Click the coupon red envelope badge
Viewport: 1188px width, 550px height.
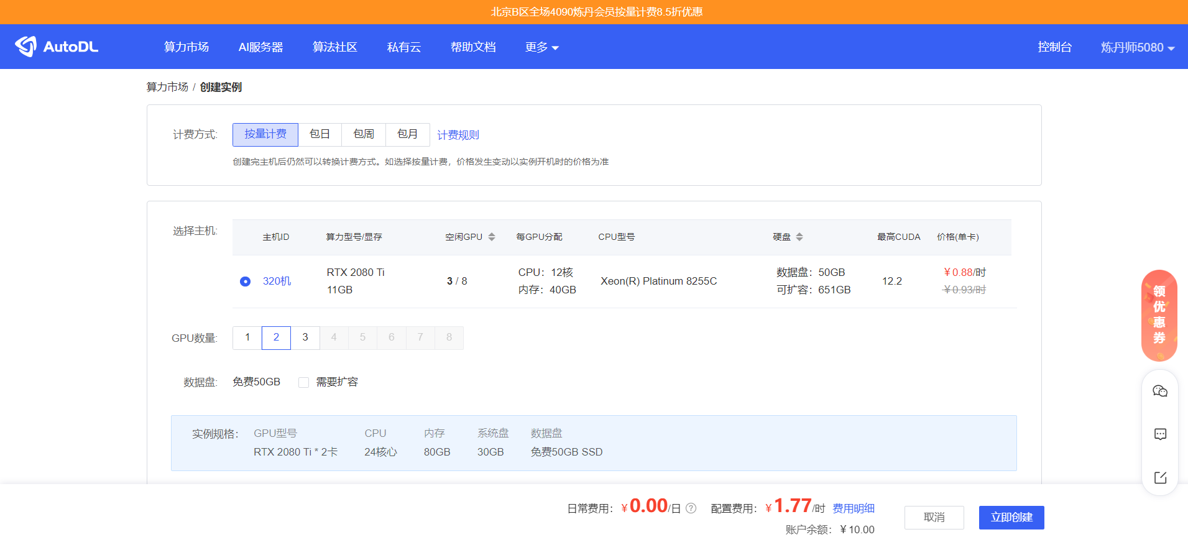1159,315
